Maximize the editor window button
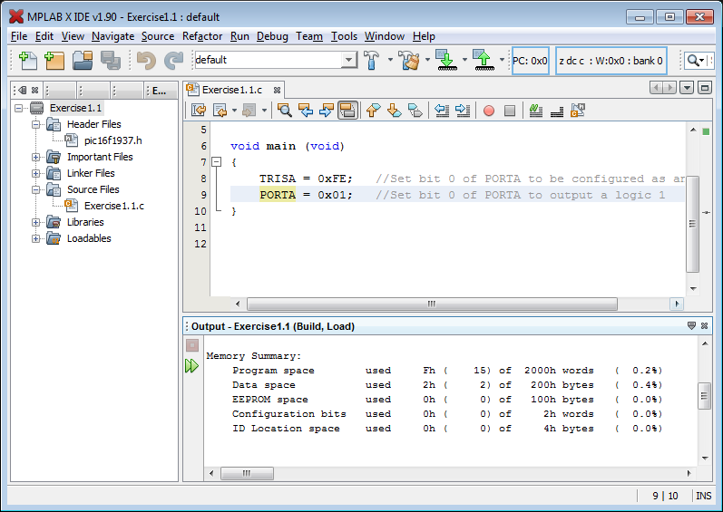 [x=705, y=88]
